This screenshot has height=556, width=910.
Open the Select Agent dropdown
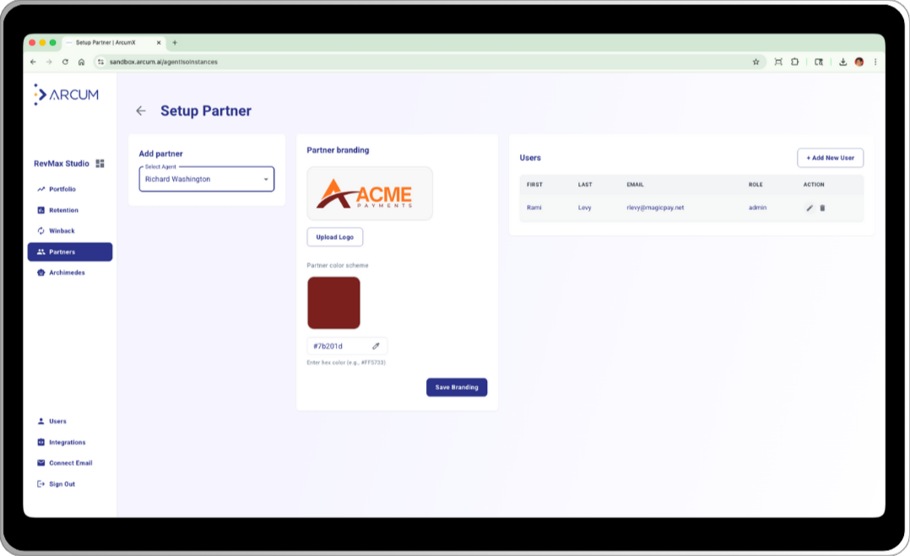pos(206,179)
